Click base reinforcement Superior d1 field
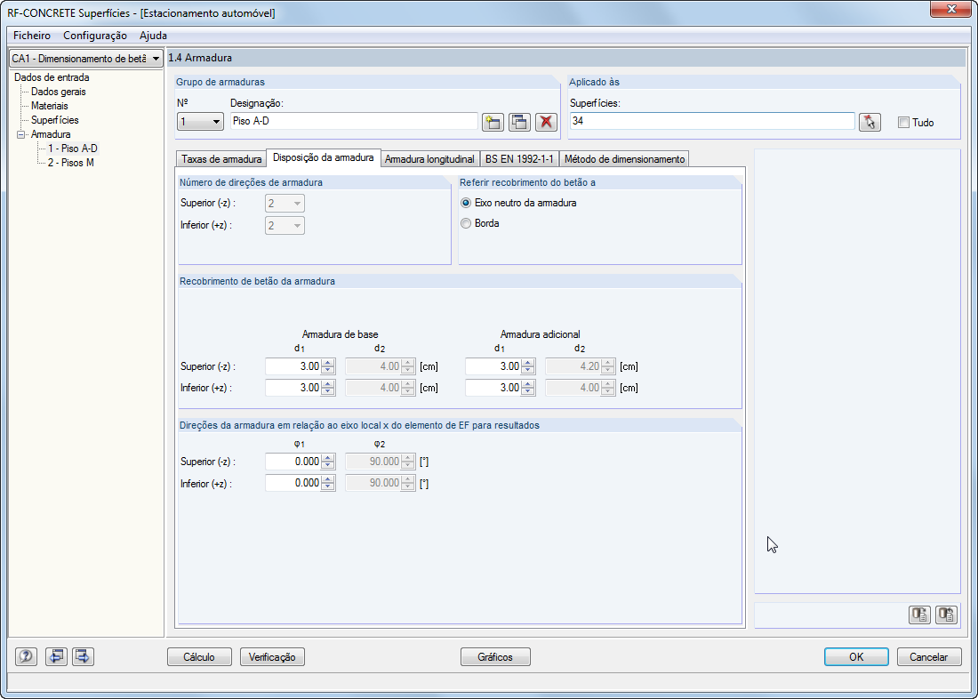978x699 pixels. pos(293,366)
